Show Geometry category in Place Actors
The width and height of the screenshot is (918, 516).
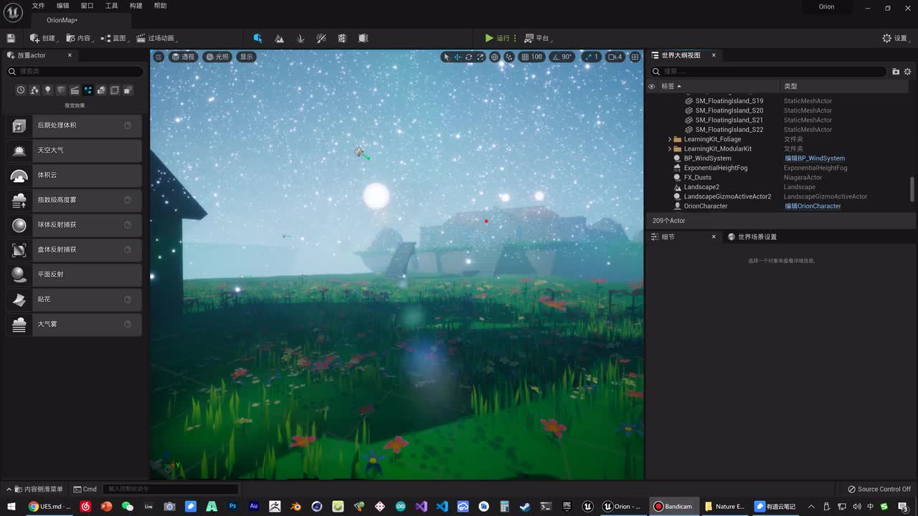coord(101,90)
